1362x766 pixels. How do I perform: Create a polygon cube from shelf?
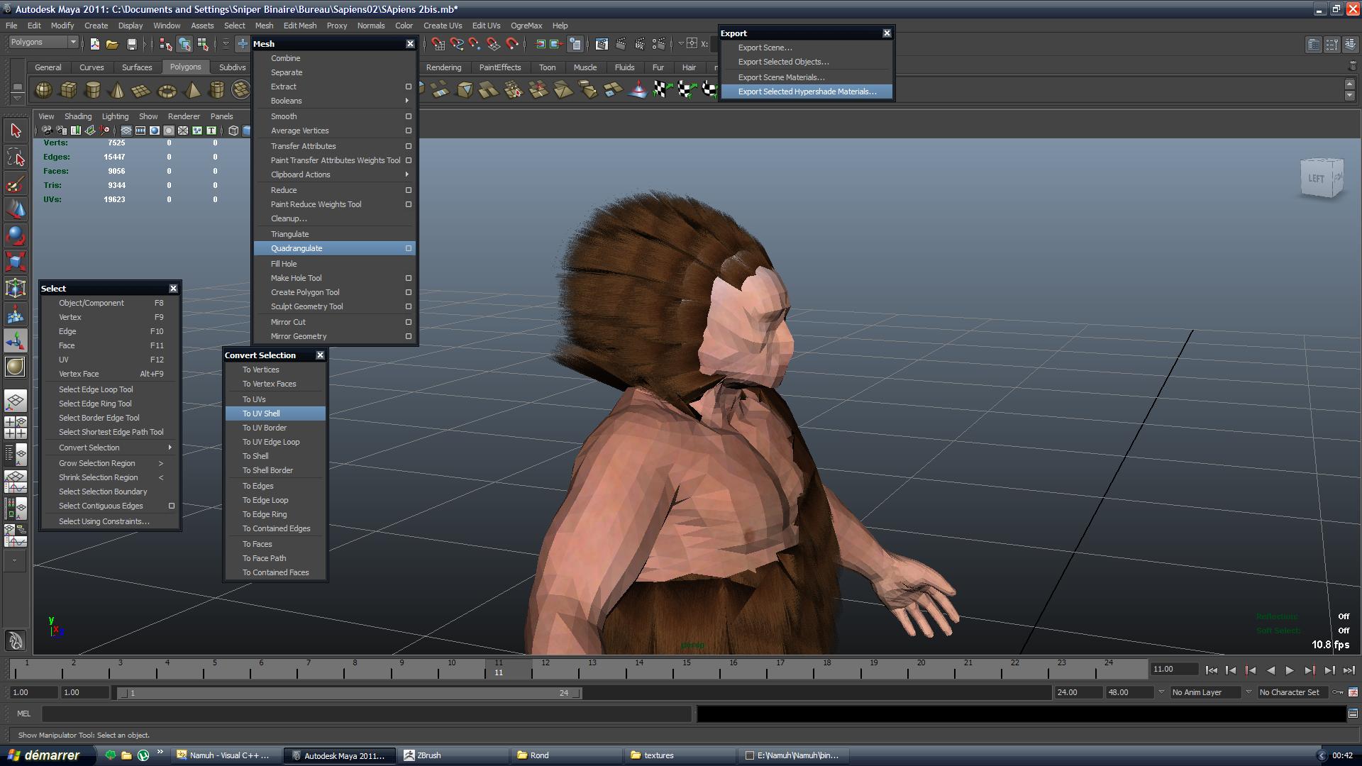[69, 90]
